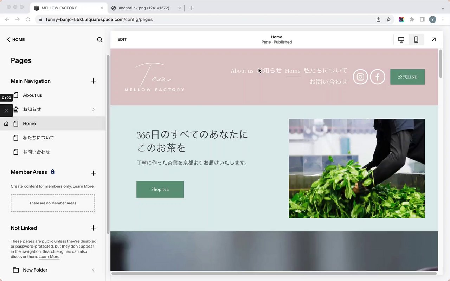Click the Member Areas lock icon
The width and height of the screenshot is (450, 281).
coord(53,172)
